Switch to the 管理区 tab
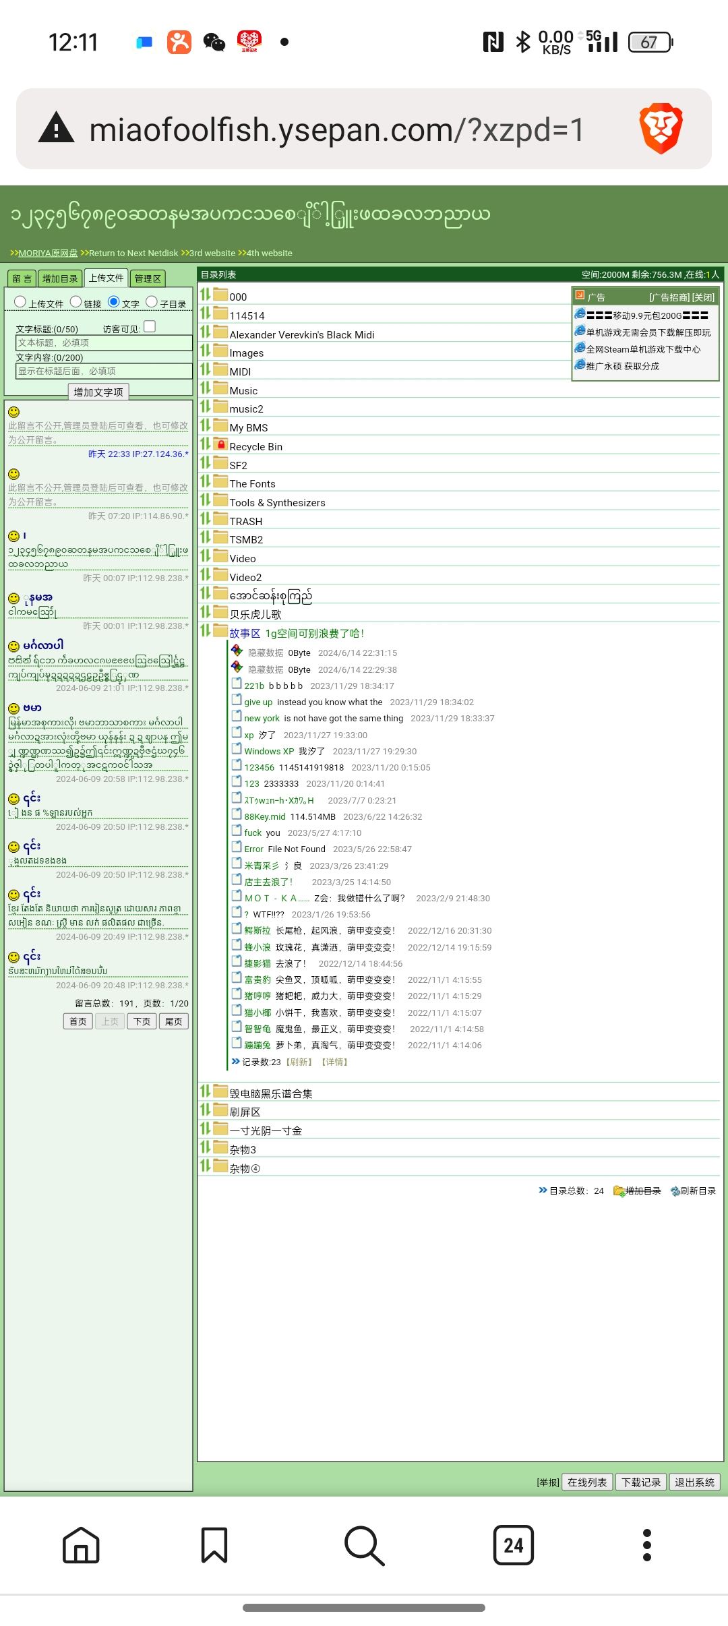The height and width of the screenshot is (1626, 728). coord(147,278)
